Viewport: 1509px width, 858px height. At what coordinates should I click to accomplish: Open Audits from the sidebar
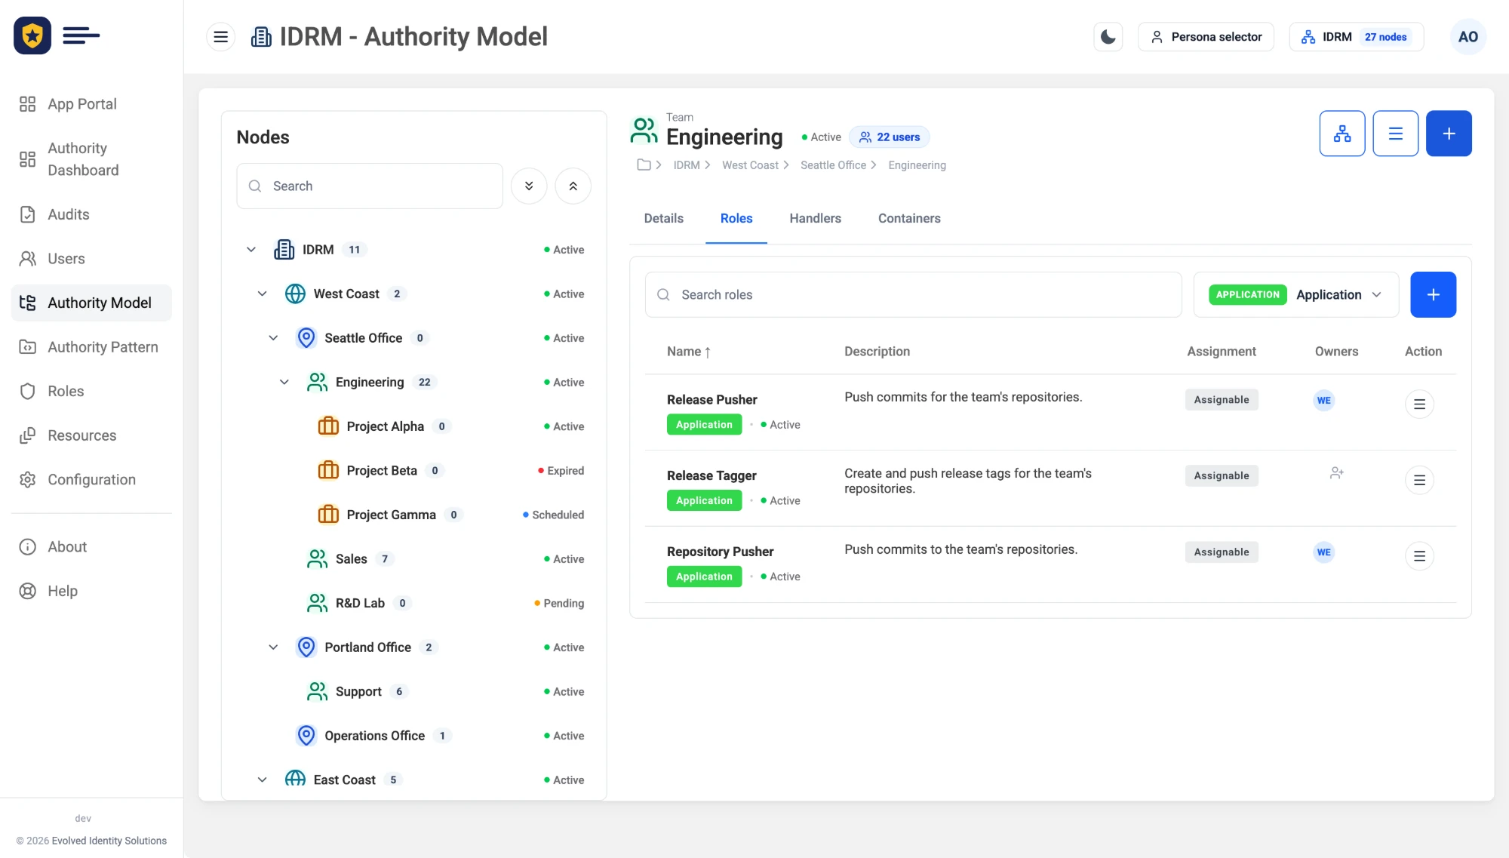(91, 214)
